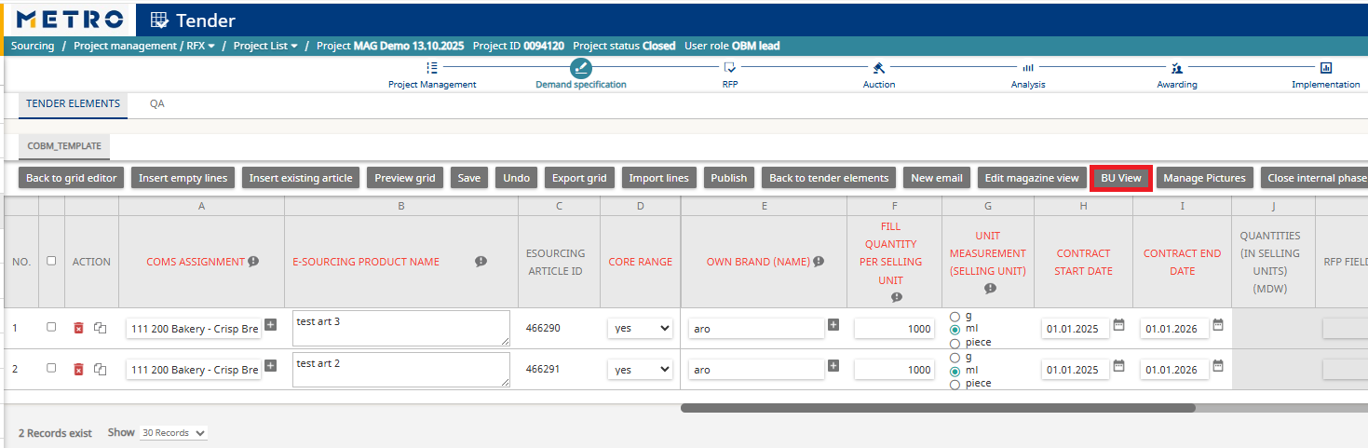Viewport: 1368px width, 448px height.
Task: Click Edit magazine view button
Action: pyautogui.click(x=1032, y=178)
